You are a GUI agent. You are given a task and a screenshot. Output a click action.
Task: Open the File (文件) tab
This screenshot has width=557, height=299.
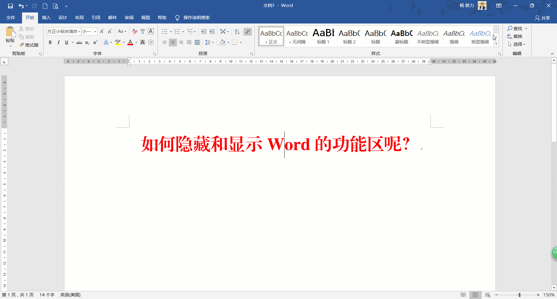tap(11, 18)
